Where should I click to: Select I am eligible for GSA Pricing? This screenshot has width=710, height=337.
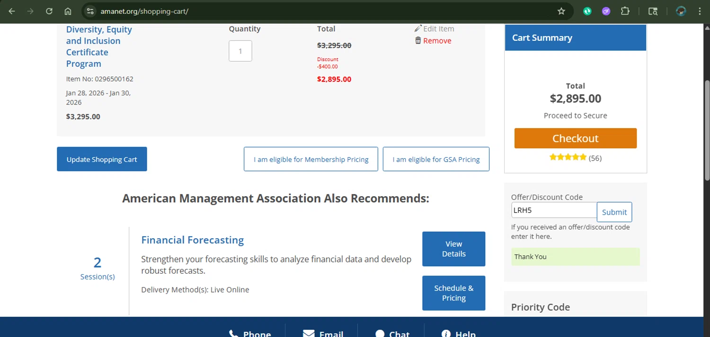pos(436,159)
